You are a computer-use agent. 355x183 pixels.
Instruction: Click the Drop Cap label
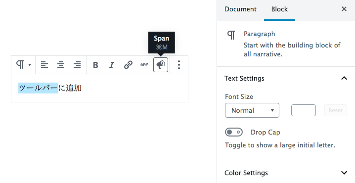[x=266, y=132]
